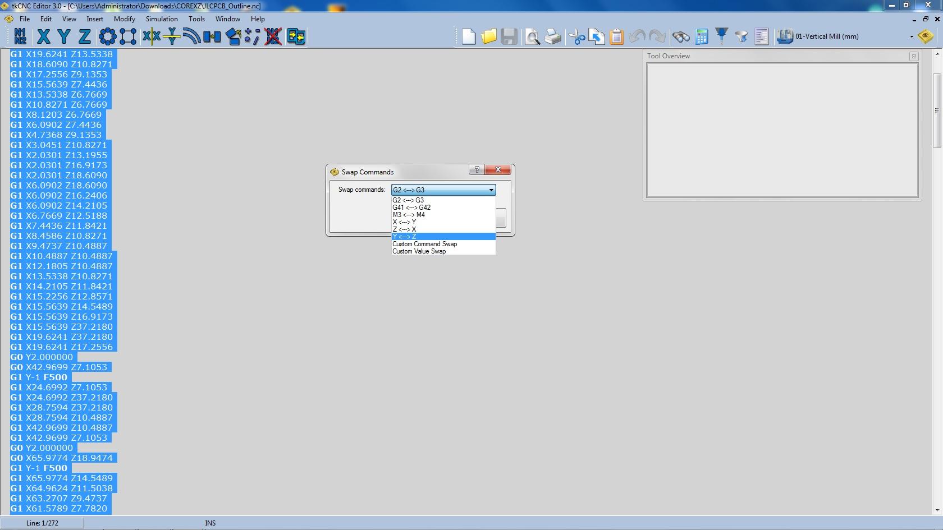Click the X mirror icon with yellow line
This screenshot has width=943, height=530.
[151, 36]
